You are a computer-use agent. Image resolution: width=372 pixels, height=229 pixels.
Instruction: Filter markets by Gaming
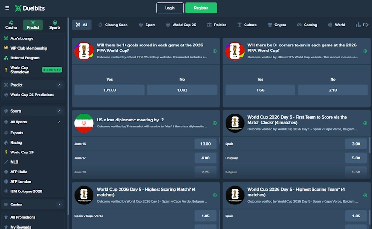[307, 25]
